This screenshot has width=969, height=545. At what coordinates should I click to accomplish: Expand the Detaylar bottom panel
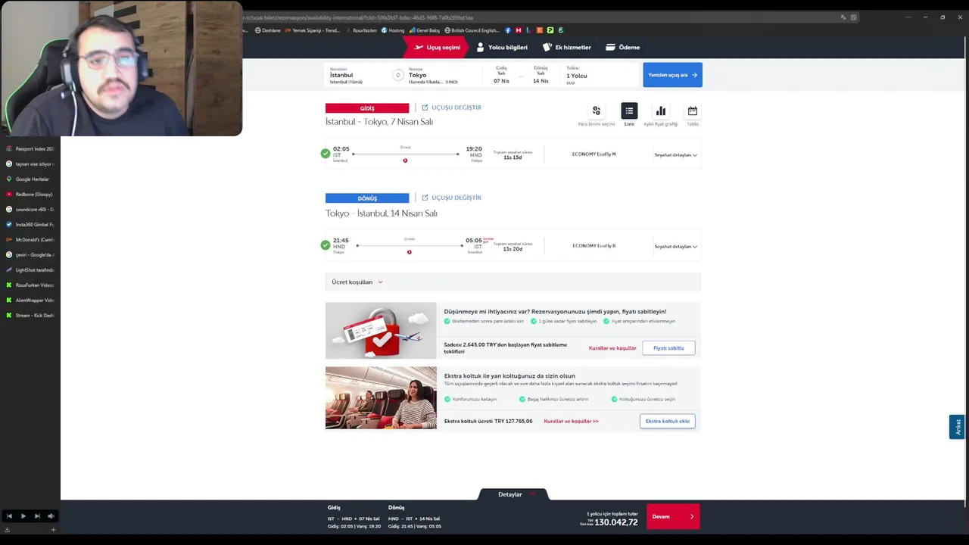[x=513, y=494]
